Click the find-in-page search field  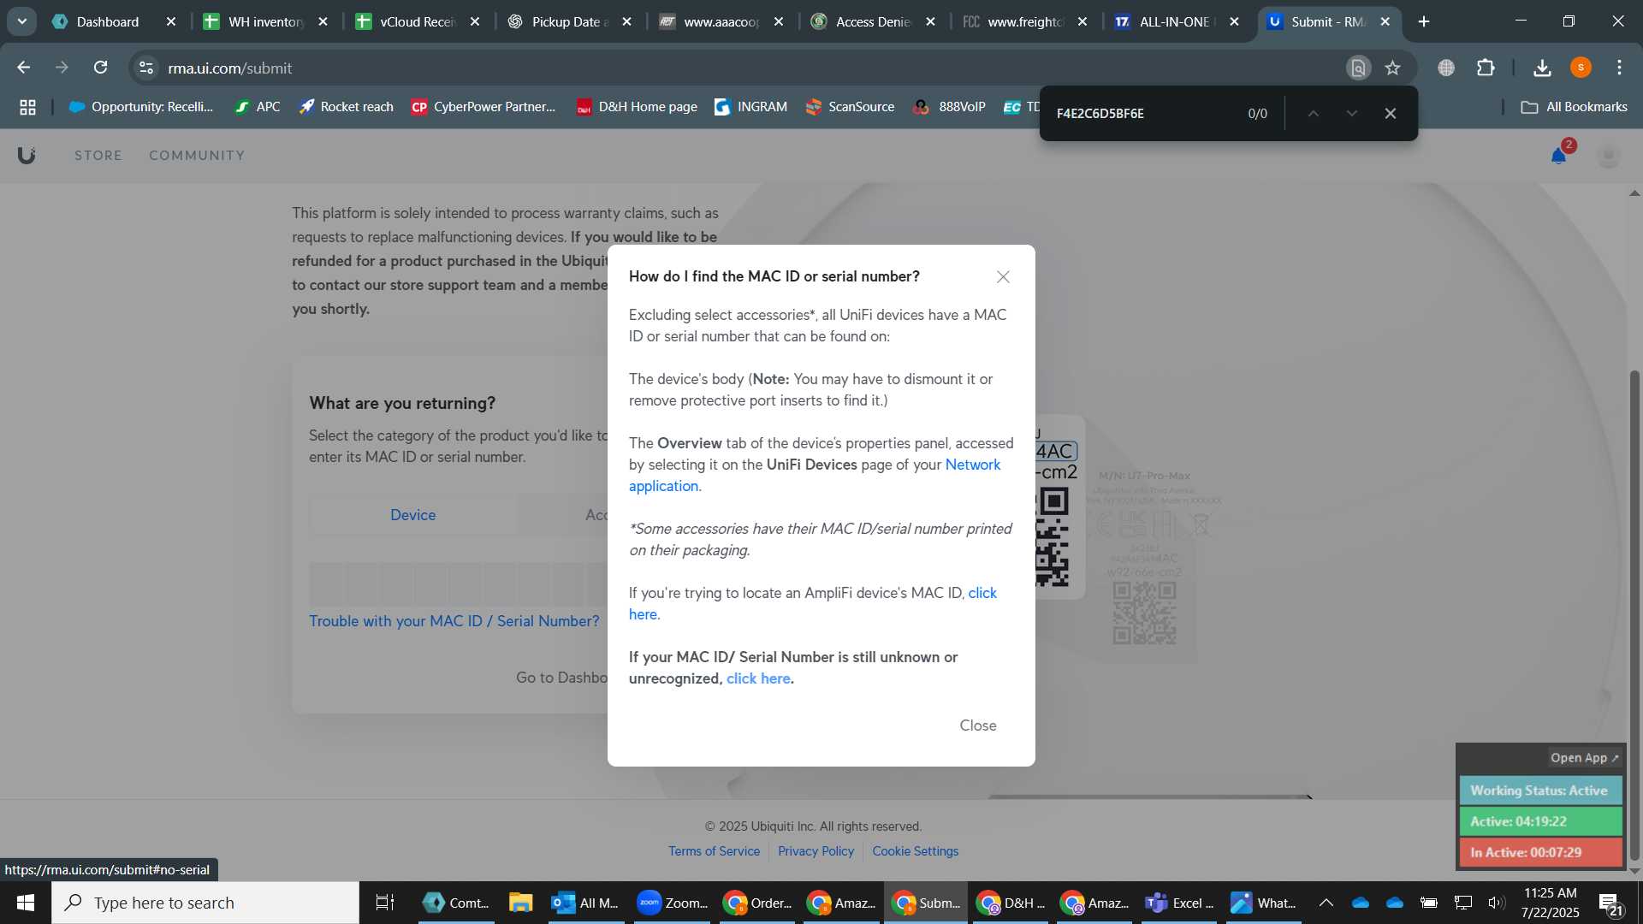click(x=1142, y=114)
